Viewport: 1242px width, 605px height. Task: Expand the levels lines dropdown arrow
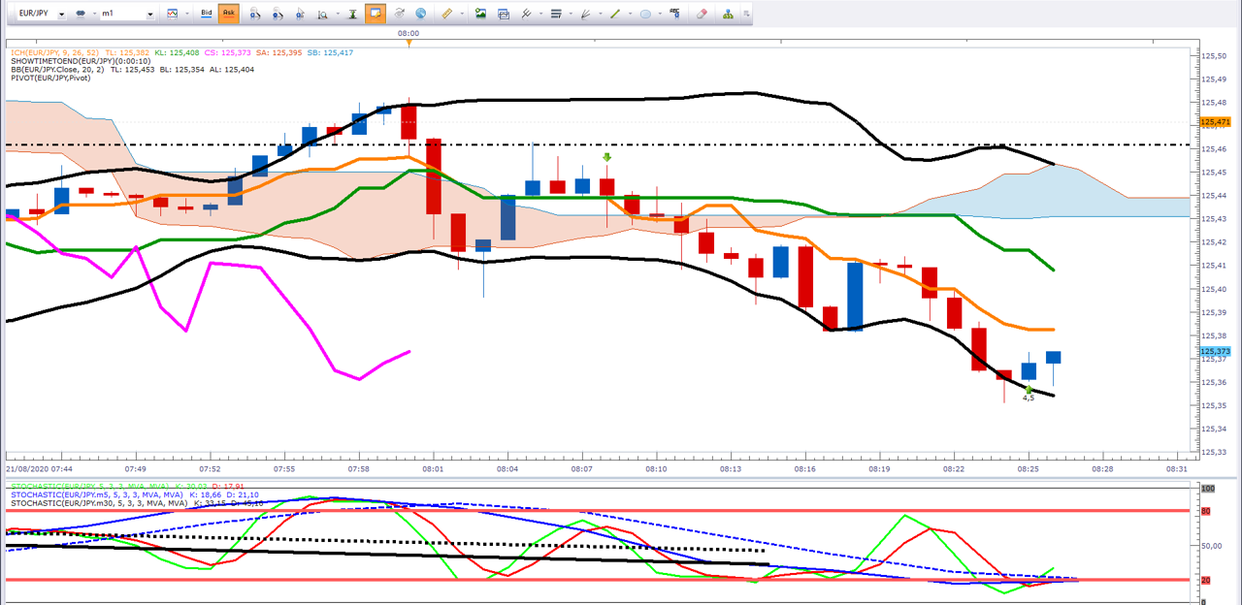pyautogui.click(x=571, y=14)
